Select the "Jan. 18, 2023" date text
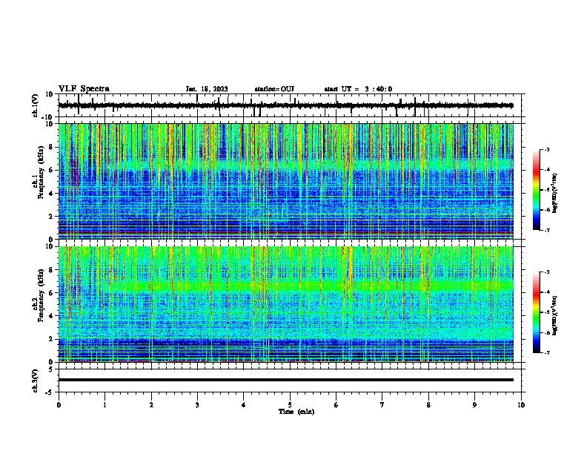The image size is (587, 454). click(207, 89)
